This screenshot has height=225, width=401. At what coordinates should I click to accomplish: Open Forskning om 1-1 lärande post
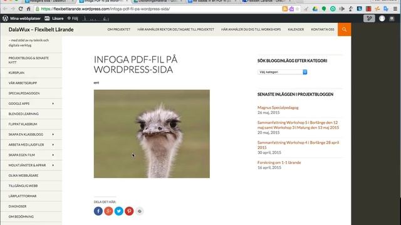click(279, 162)
